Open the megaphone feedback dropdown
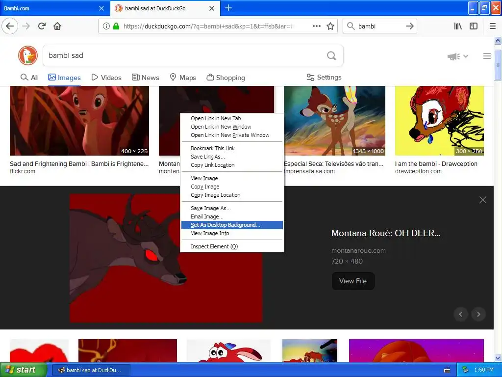 tap(458, 56)
